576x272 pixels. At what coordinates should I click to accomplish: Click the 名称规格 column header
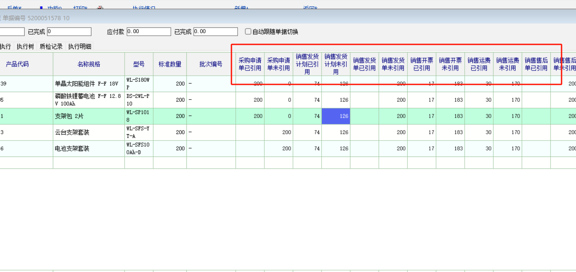click(89, 64)
